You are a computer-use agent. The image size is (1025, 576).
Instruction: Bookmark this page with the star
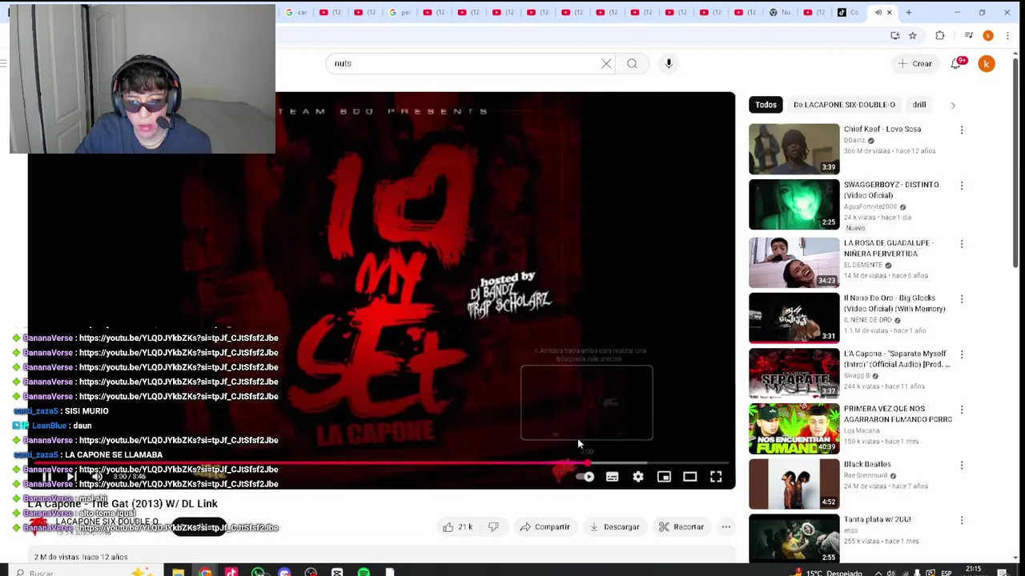tap(912, 35)
